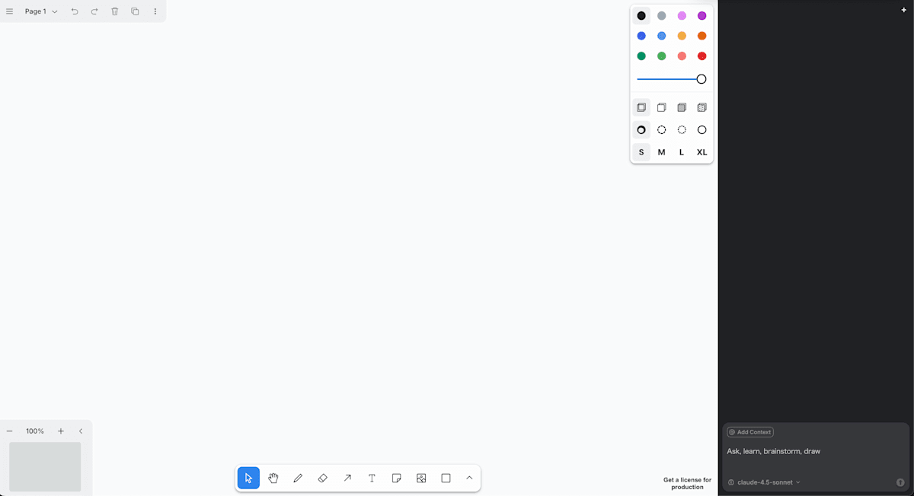The image size is (914, 496).
Task: Zoom out with the minus button
Action: 10,431
